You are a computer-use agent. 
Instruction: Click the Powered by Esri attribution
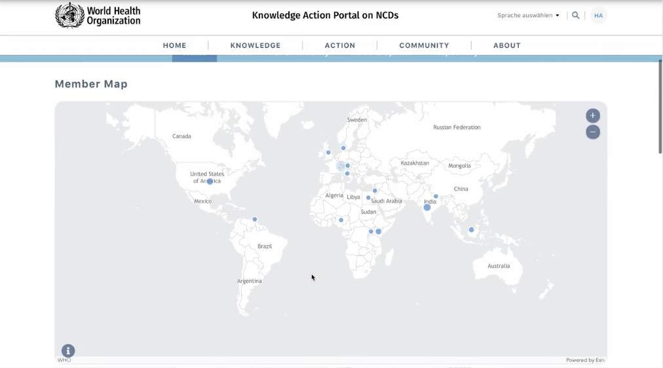pos(585,360)
